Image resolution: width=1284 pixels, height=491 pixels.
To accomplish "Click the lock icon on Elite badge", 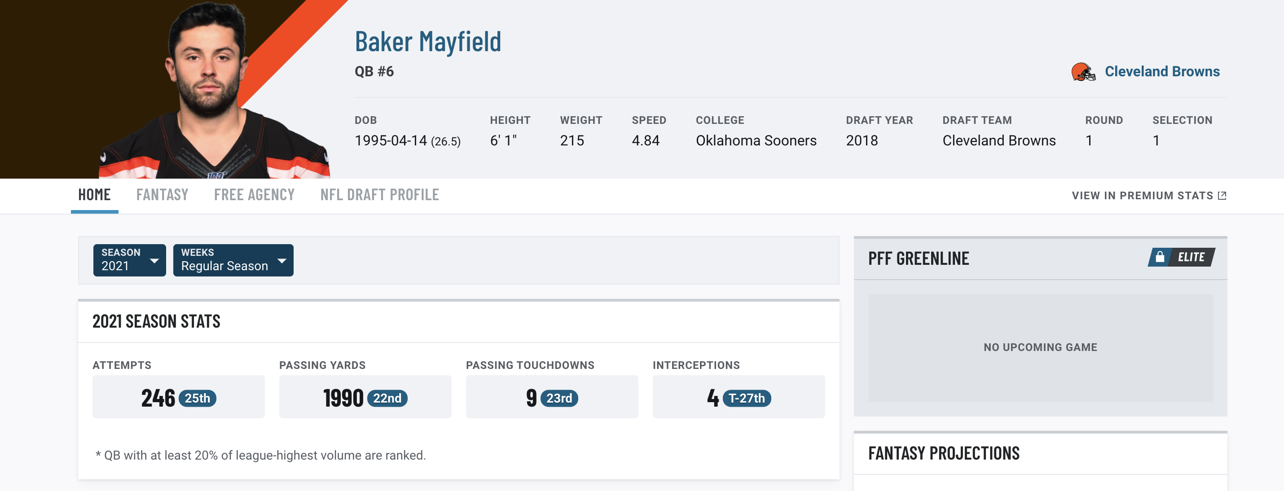I will (x=1159, y=257).
